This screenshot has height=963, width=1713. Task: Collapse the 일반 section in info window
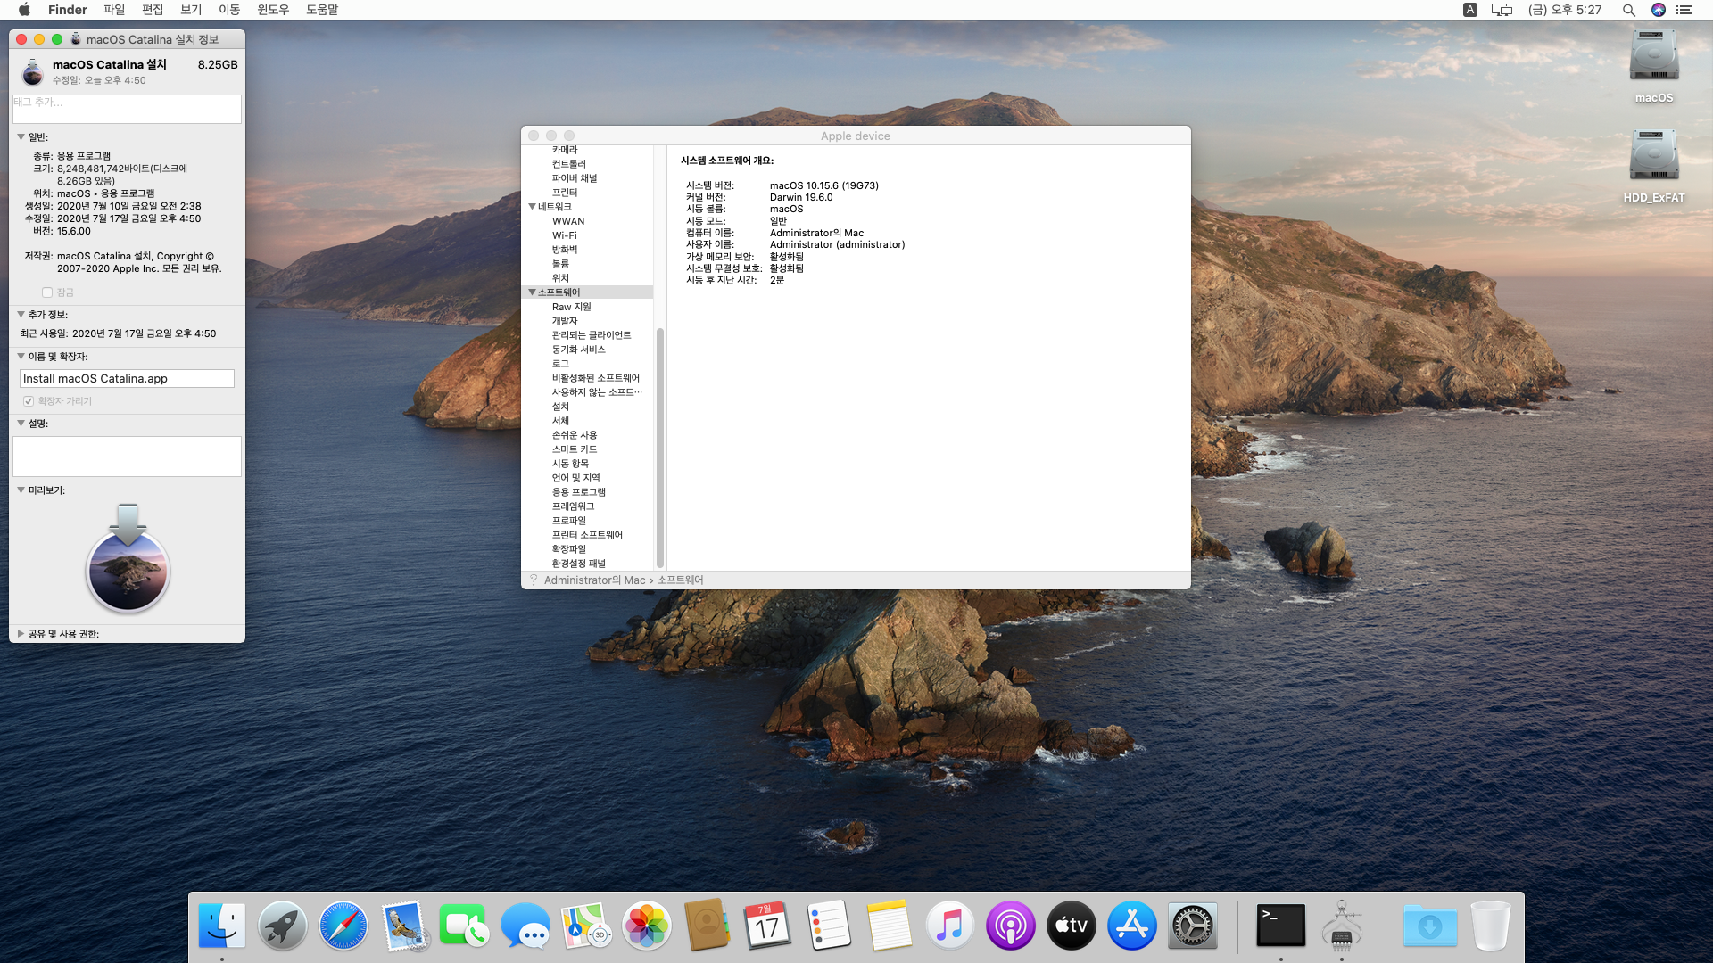coord(21,137)
